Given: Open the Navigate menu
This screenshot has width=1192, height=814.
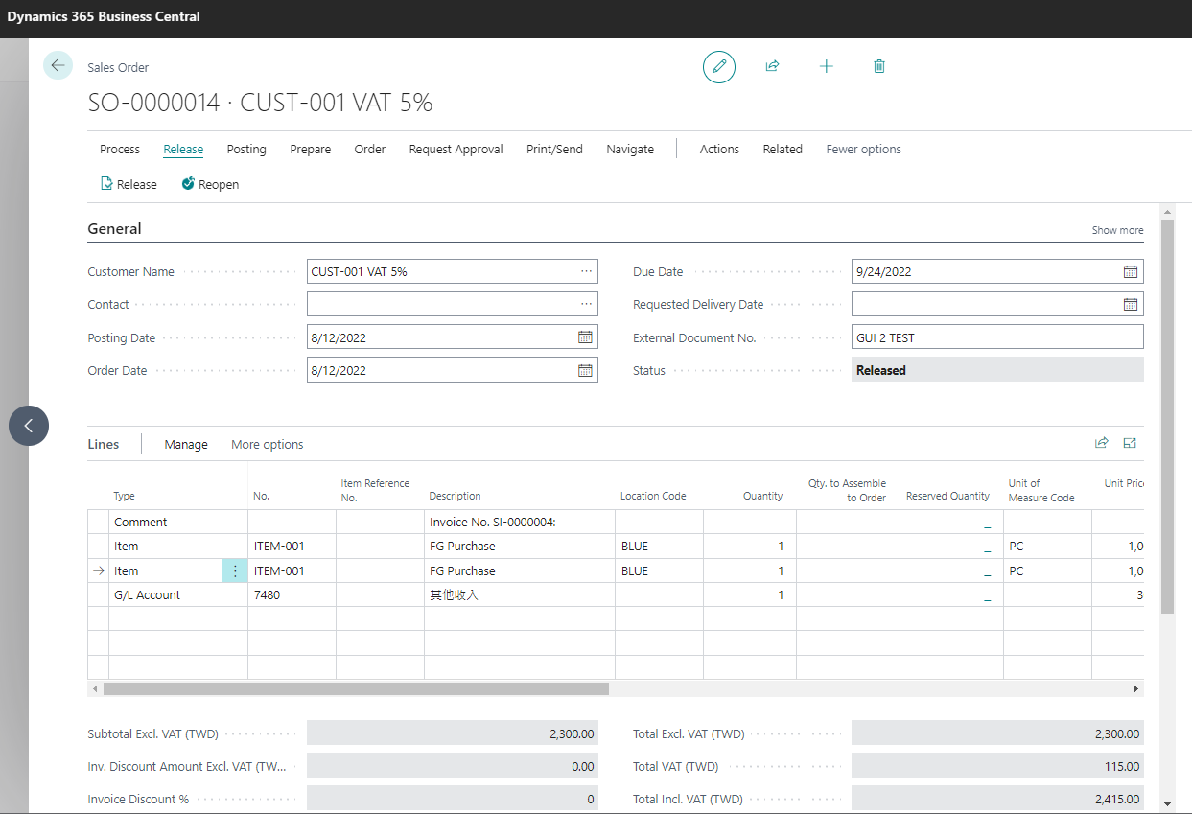Looking at the screenshot, I should tap(630, 149).
